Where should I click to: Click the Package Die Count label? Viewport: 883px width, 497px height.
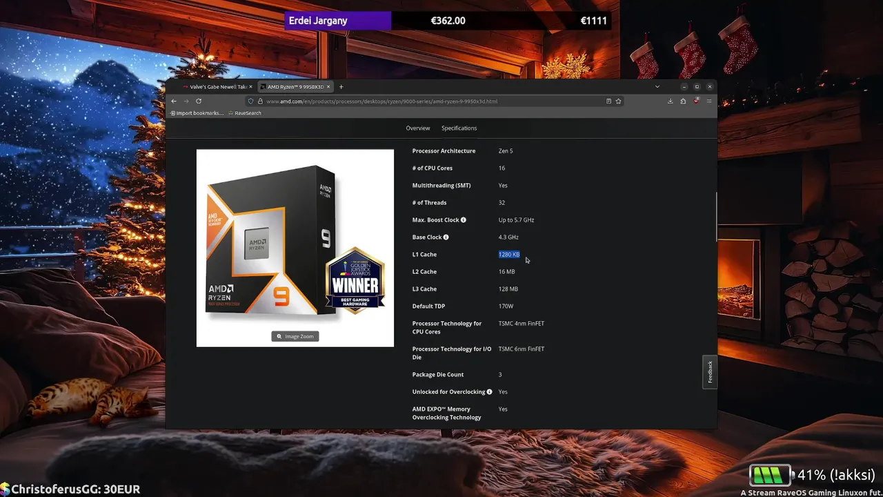coord(438,374)
